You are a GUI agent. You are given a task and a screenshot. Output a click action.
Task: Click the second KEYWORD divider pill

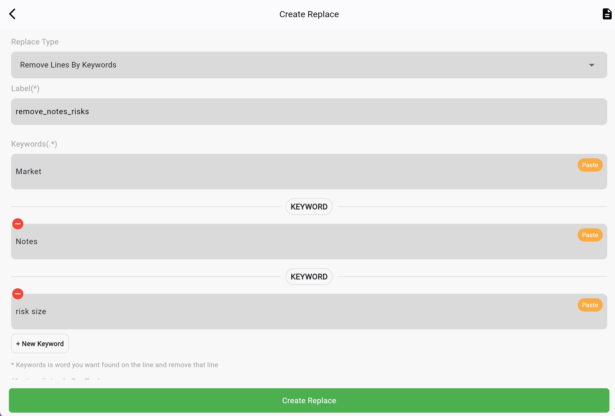tap(309, 277)
